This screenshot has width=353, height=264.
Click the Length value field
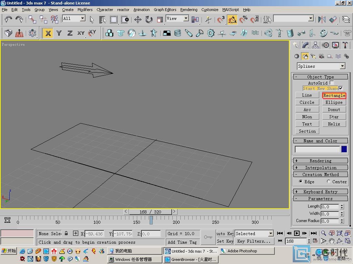coord(330,207)
